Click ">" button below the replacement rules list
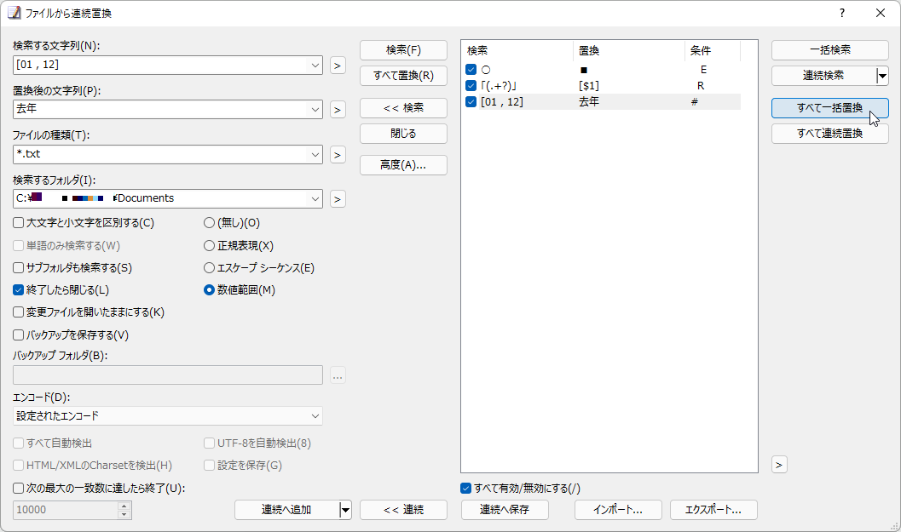901x532 pixels. (x=779, y=464)
